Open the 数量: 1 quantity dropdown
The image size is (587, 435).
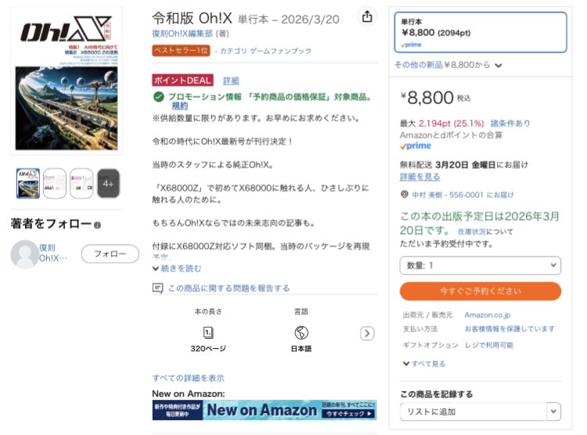tap(481, 265)
